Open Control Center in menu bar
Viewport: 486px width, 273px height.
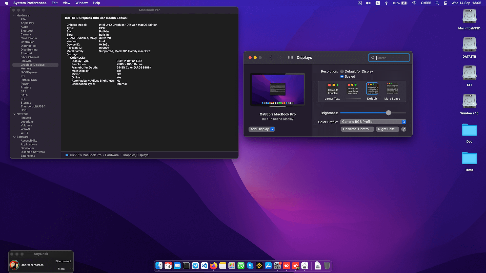click(445, 3)
